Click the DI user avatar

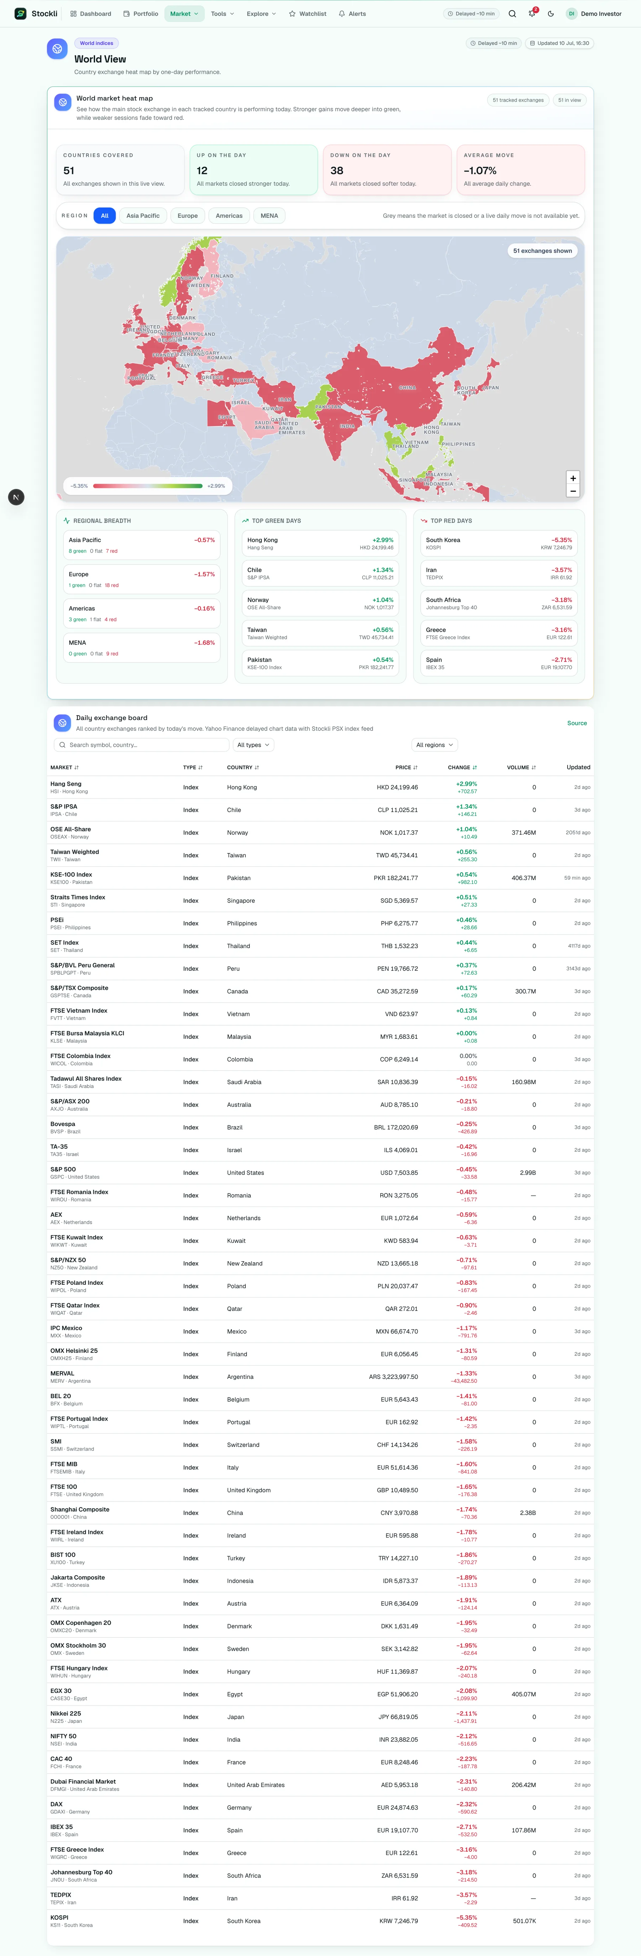point(571,14)
